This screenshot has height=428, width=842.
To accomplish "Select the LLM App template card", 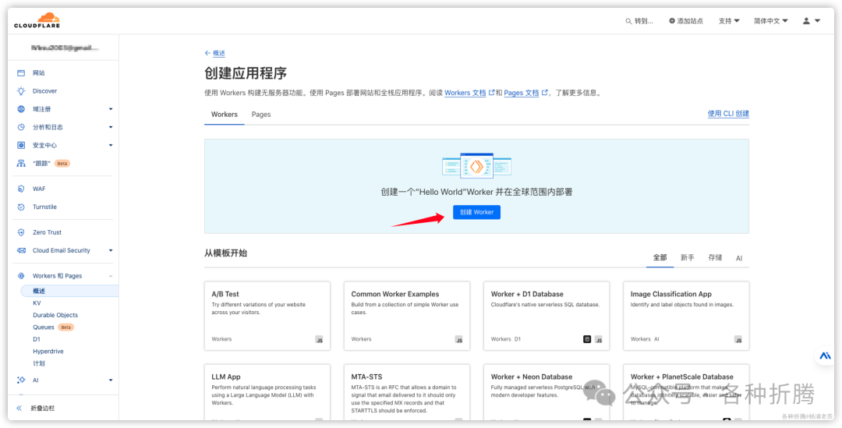I will pyautogui.click(x=267, y=393).
